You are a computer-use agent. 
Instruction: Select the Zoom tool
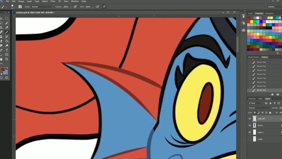tap(7, 59)
